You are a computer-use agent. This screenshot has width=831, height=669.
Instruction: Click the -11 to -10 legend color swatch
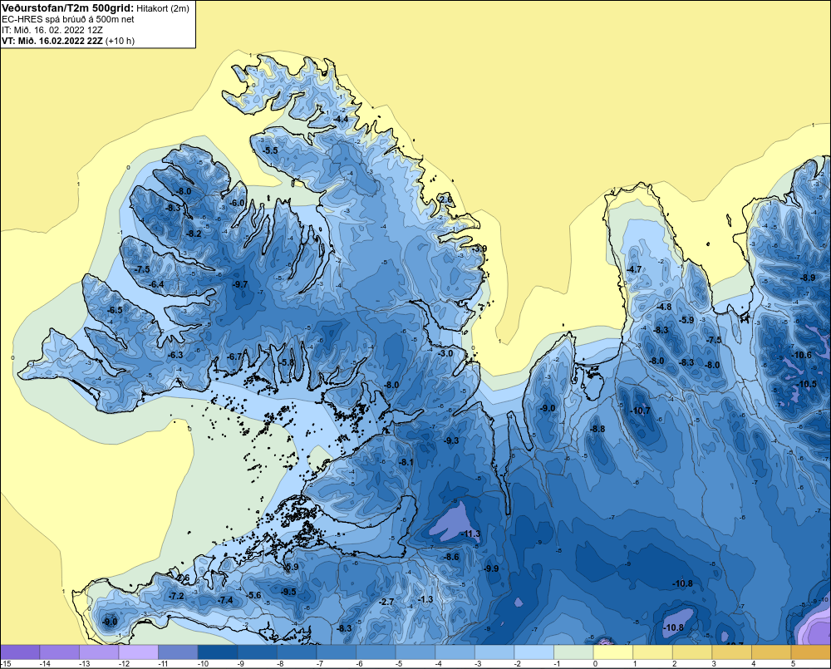tap(178, 652)
